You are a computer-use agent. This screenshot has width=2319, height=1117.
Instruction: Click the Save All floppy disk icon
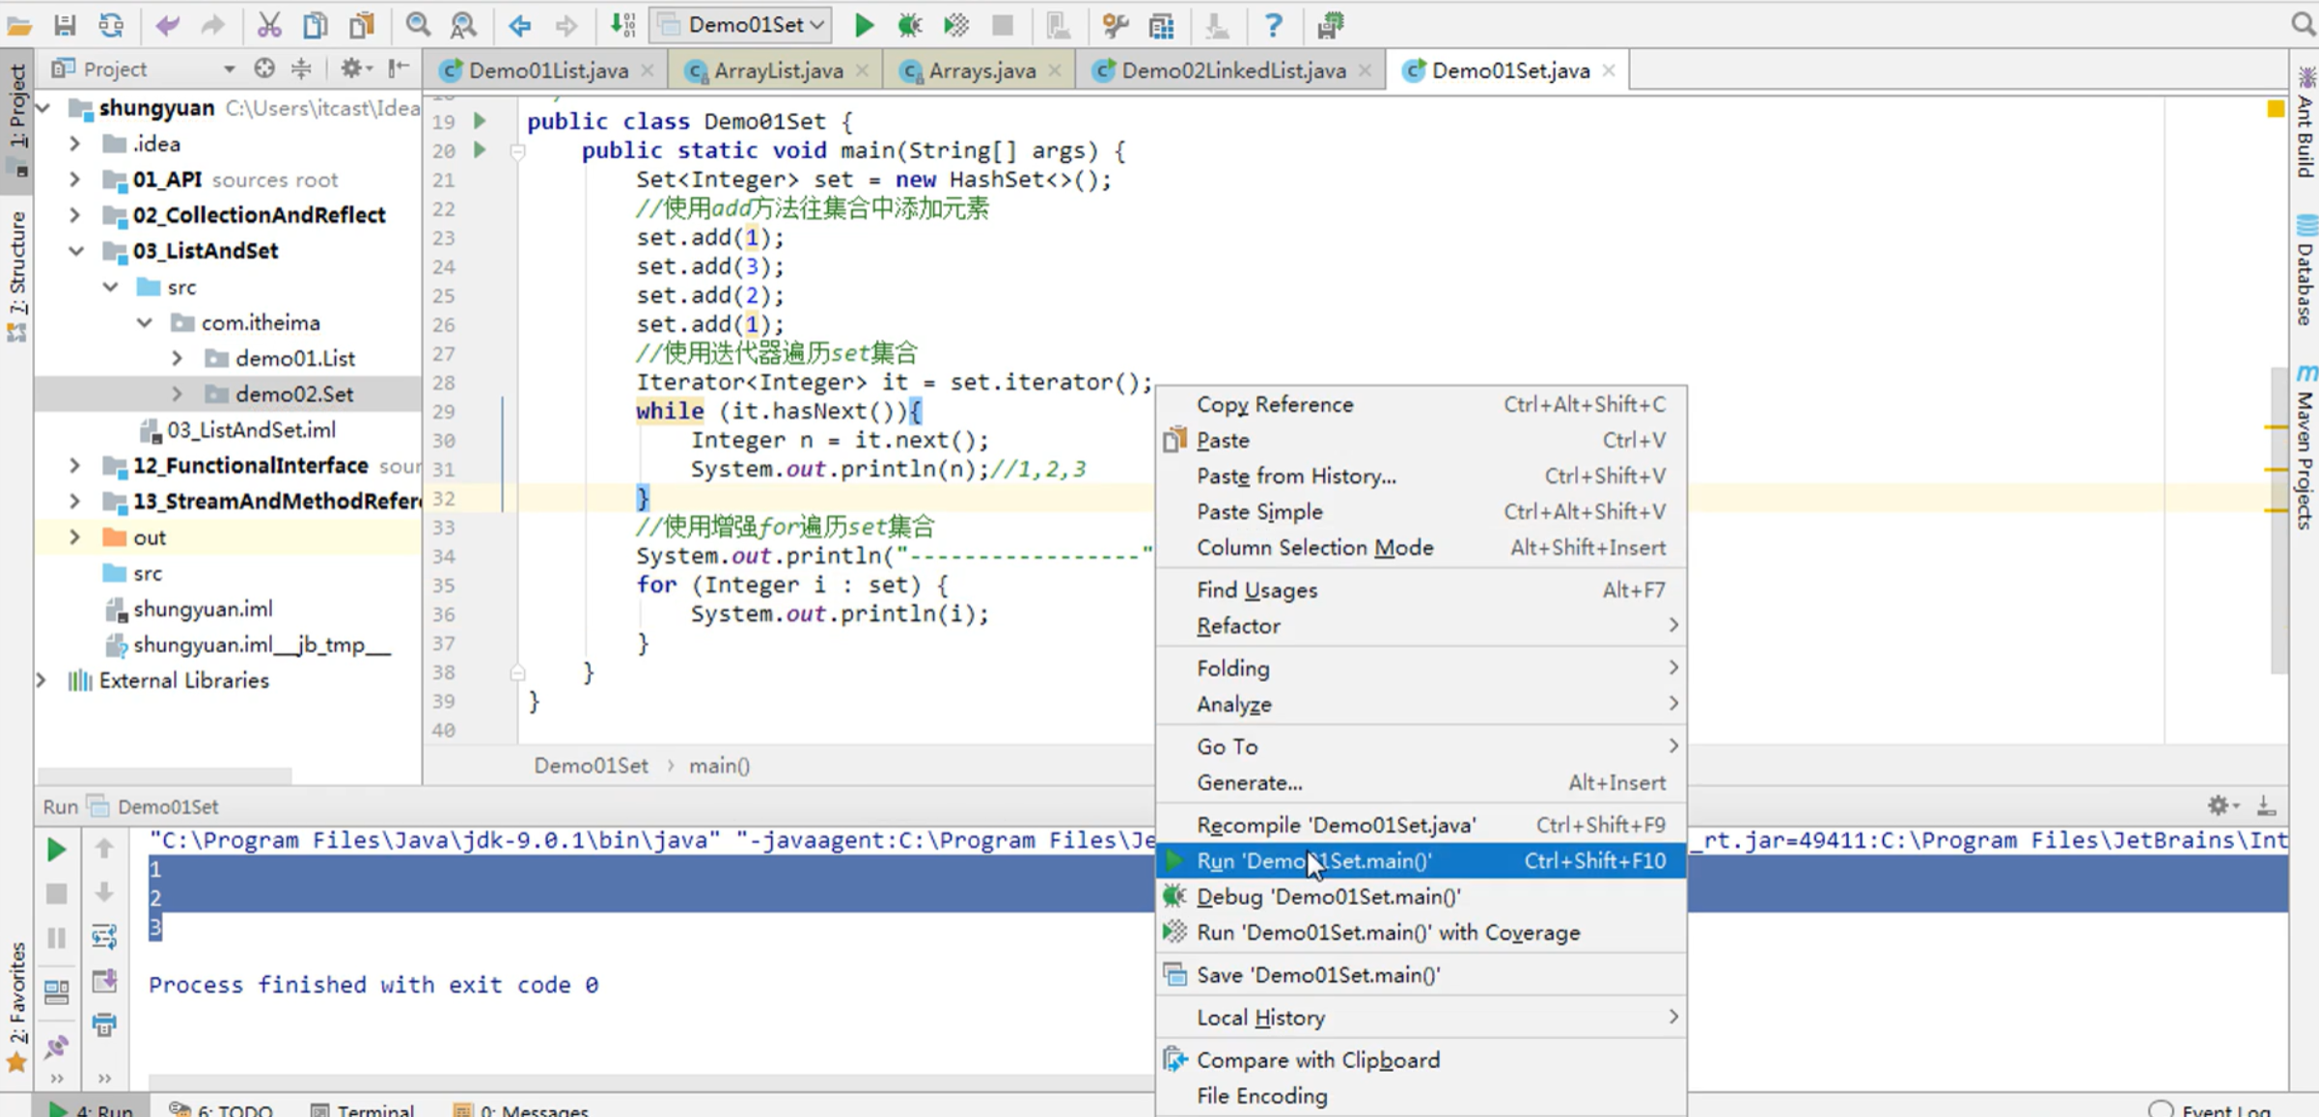(65, 25)
